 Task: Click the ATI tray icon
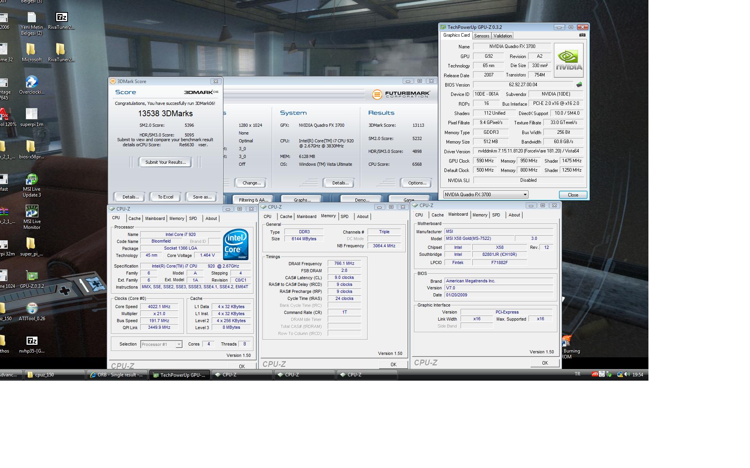595,374
